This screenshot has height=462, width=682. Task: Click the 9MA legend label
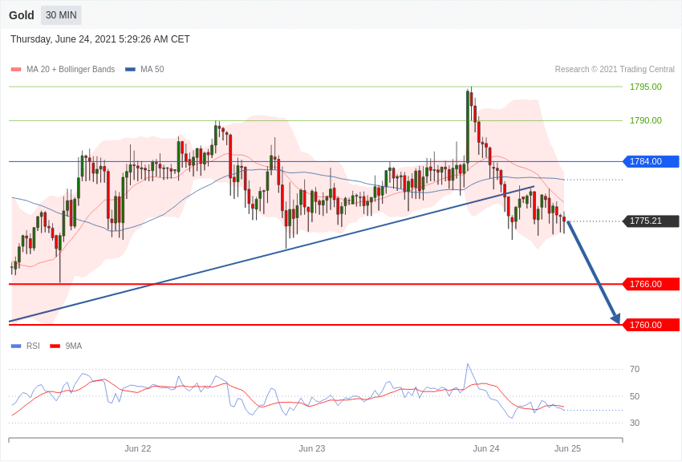point(74,346)
